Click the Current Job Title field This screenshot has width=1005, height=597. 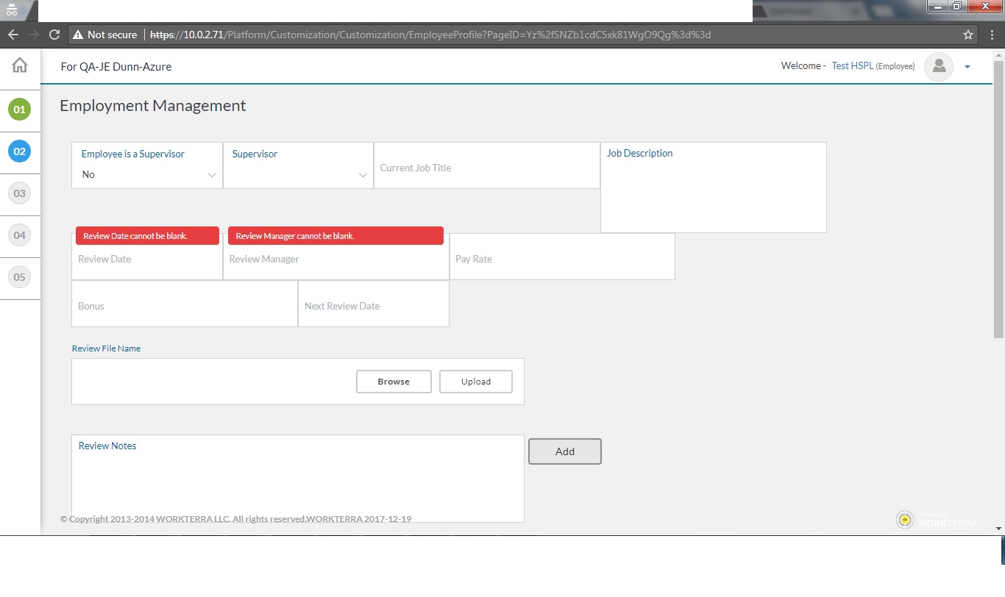tap(487, 165)
